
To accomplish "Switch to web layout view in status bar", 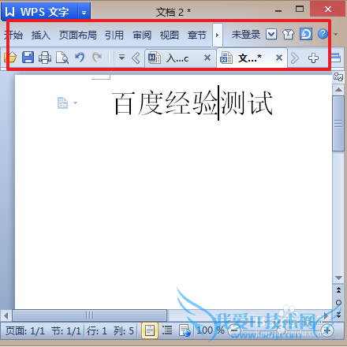I will (x=185, y=330).
